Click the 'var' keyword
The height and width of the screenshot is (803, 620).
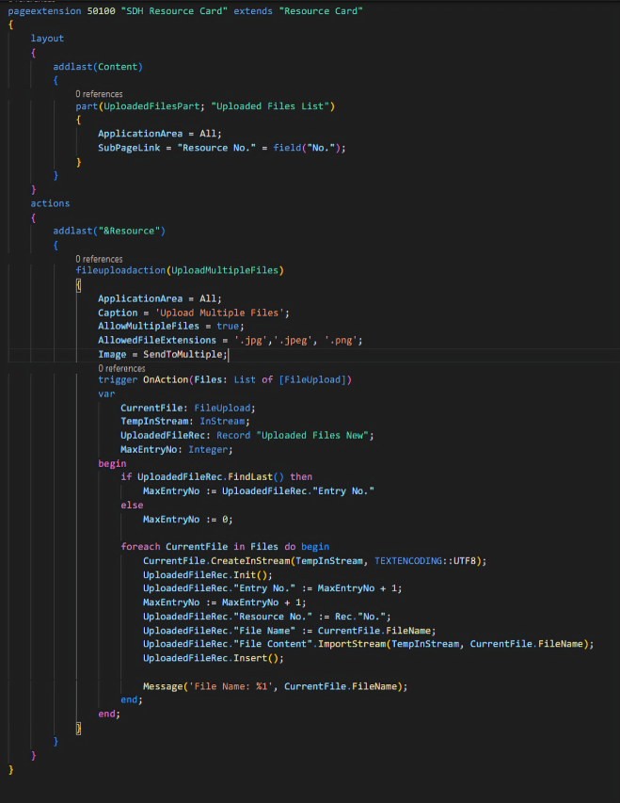pyautogui.click(x=106, y=393)
